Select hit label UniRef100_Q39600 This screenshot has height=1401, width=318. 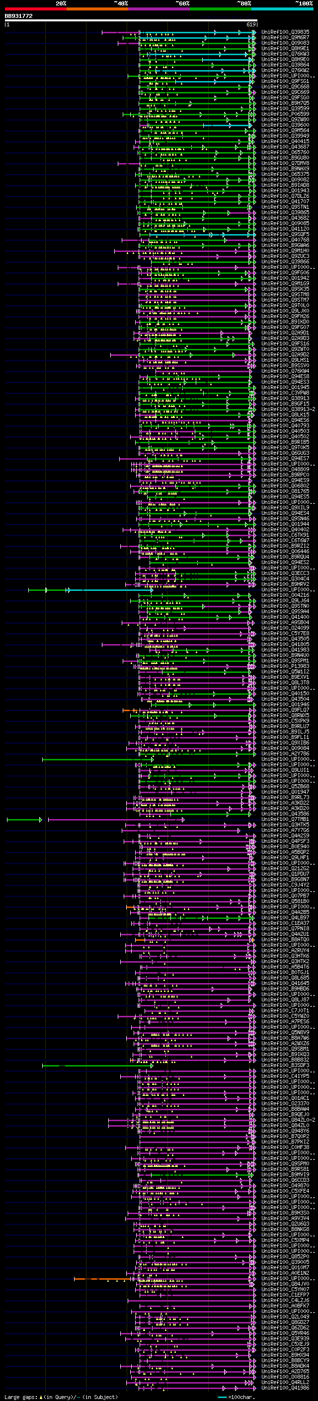click(285, 125)
